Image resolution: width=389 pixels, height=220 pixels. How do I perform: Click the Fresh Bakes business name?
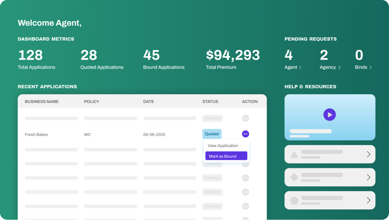[x=36, y=135]
